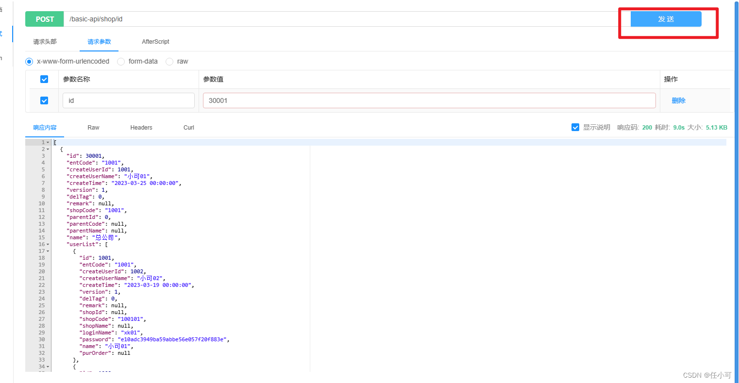Screen dimensions: 739x383
Task: Click the "shopCode": "100101" line
Action: (113, 319)
